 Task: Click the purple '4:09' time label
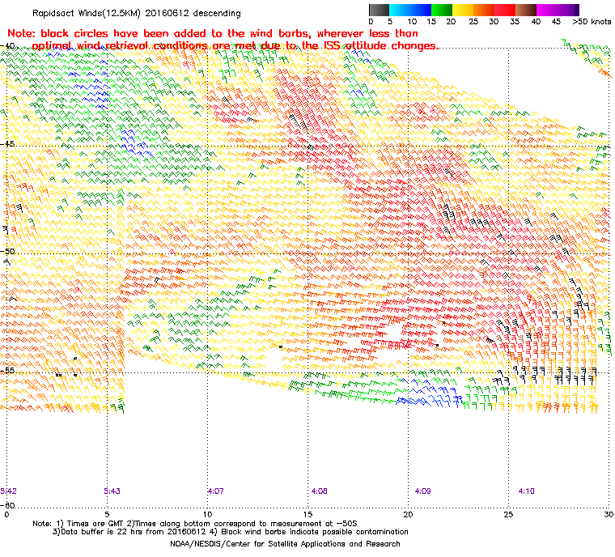422,491
